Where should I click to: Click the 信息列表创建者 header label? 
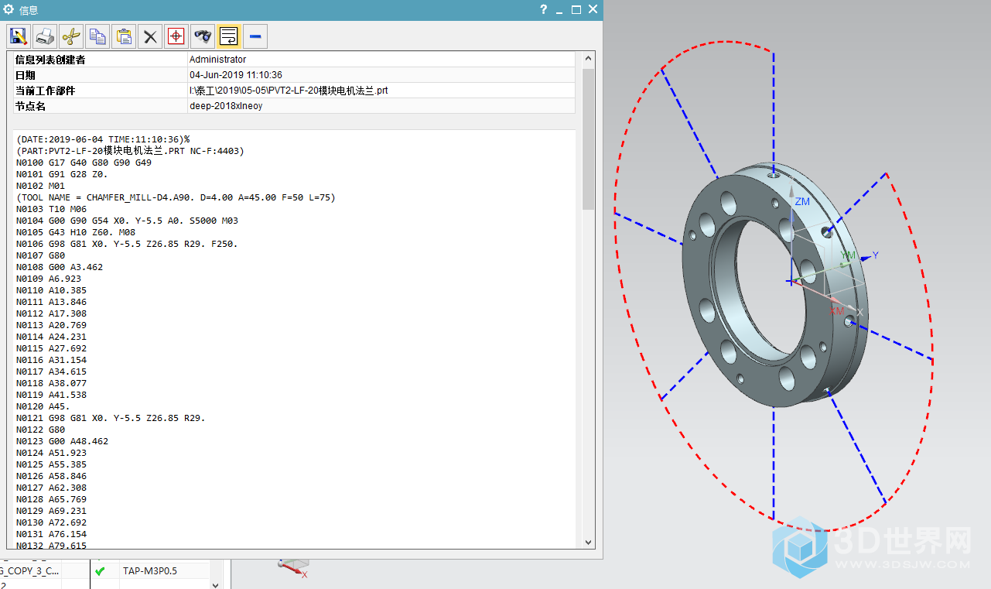(x=50, y=60)
